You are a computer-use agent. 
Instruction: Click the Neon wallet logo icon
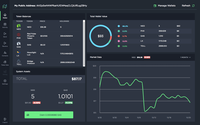[5, 6]
